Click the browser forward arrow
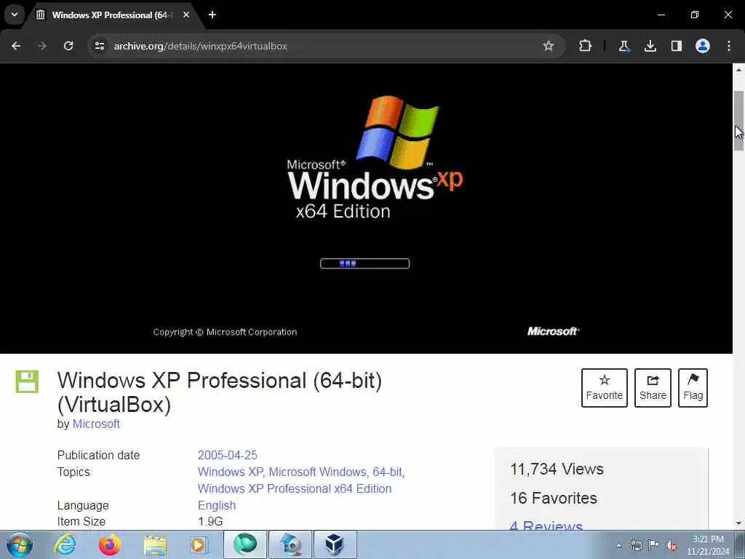The height and width of the screenshot is (559, 745). [x=42, y=46]
